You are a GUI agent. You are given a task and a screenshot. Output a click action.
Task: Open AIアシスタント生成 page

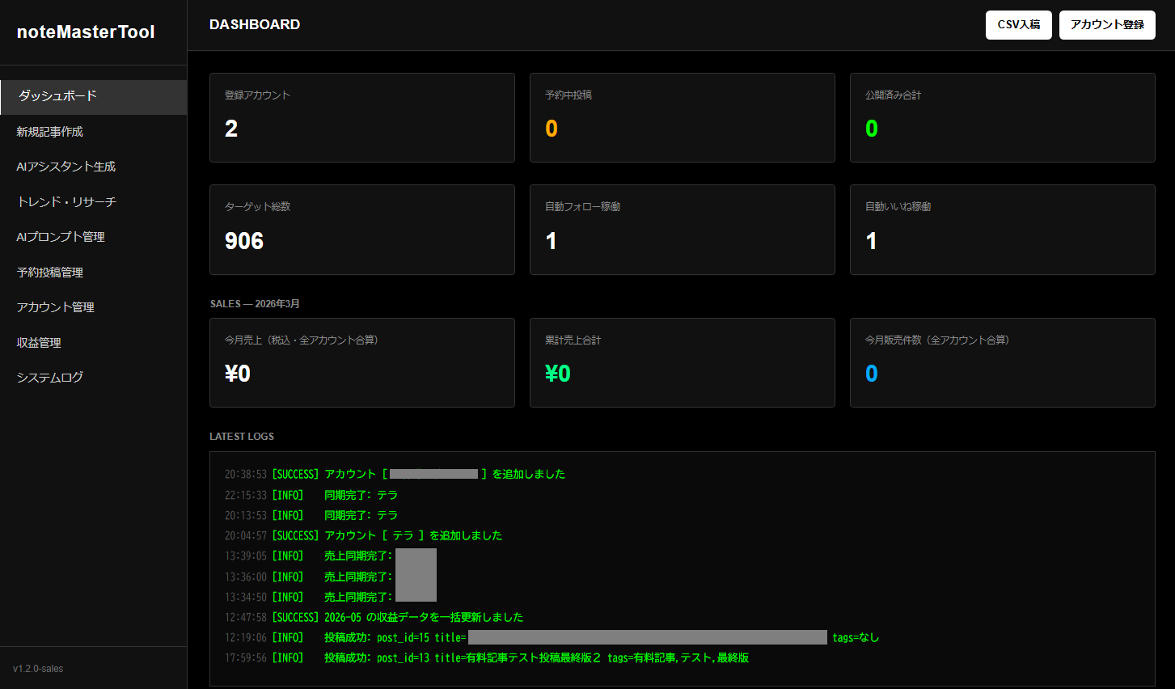[x=66, y=167]
